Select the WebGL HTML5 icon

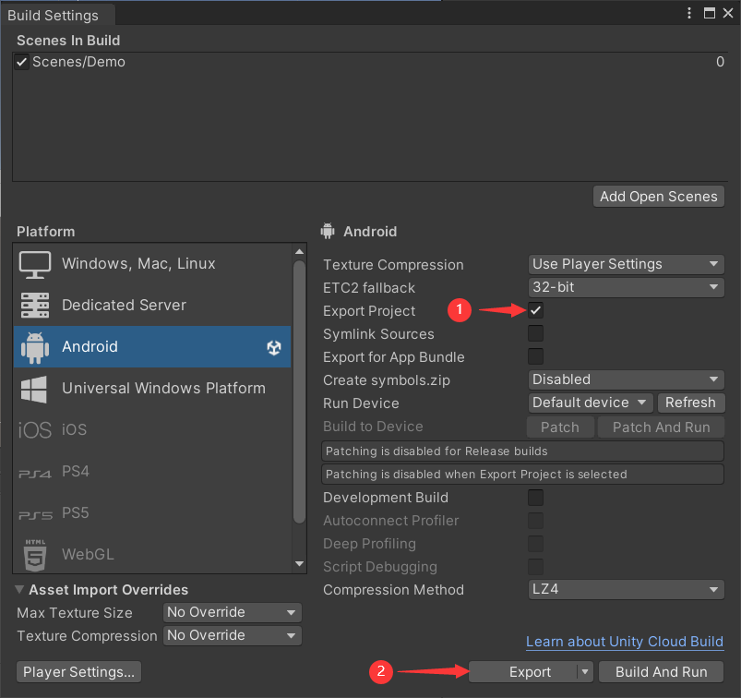[x=35, y=555]
